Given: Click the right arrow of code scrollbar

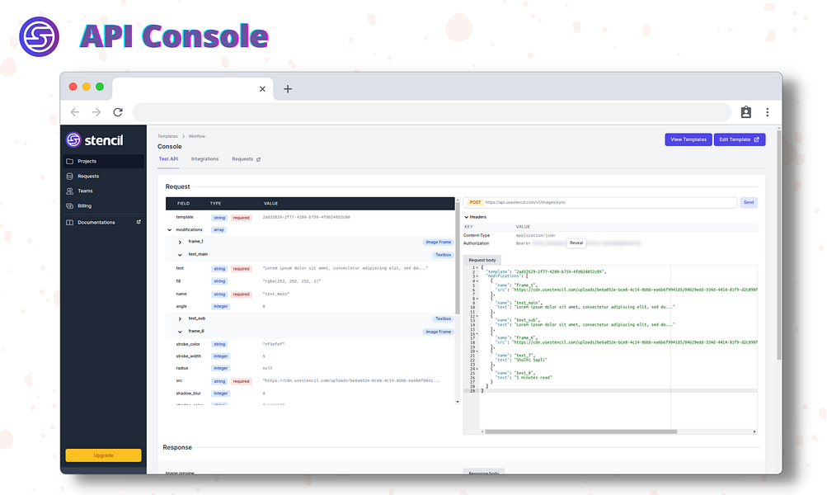Looking at the screenshot, I should tap(754, 431).
